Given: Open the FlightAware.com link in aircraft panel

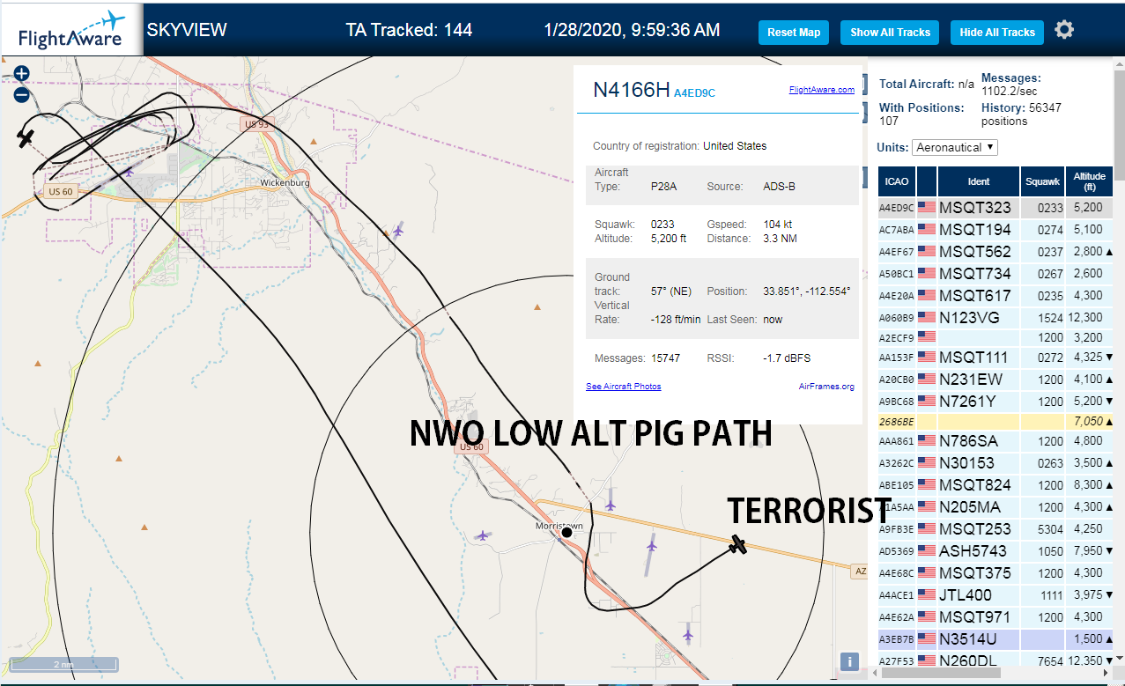Looking at the screenshot, I should [x=822, y=90].
